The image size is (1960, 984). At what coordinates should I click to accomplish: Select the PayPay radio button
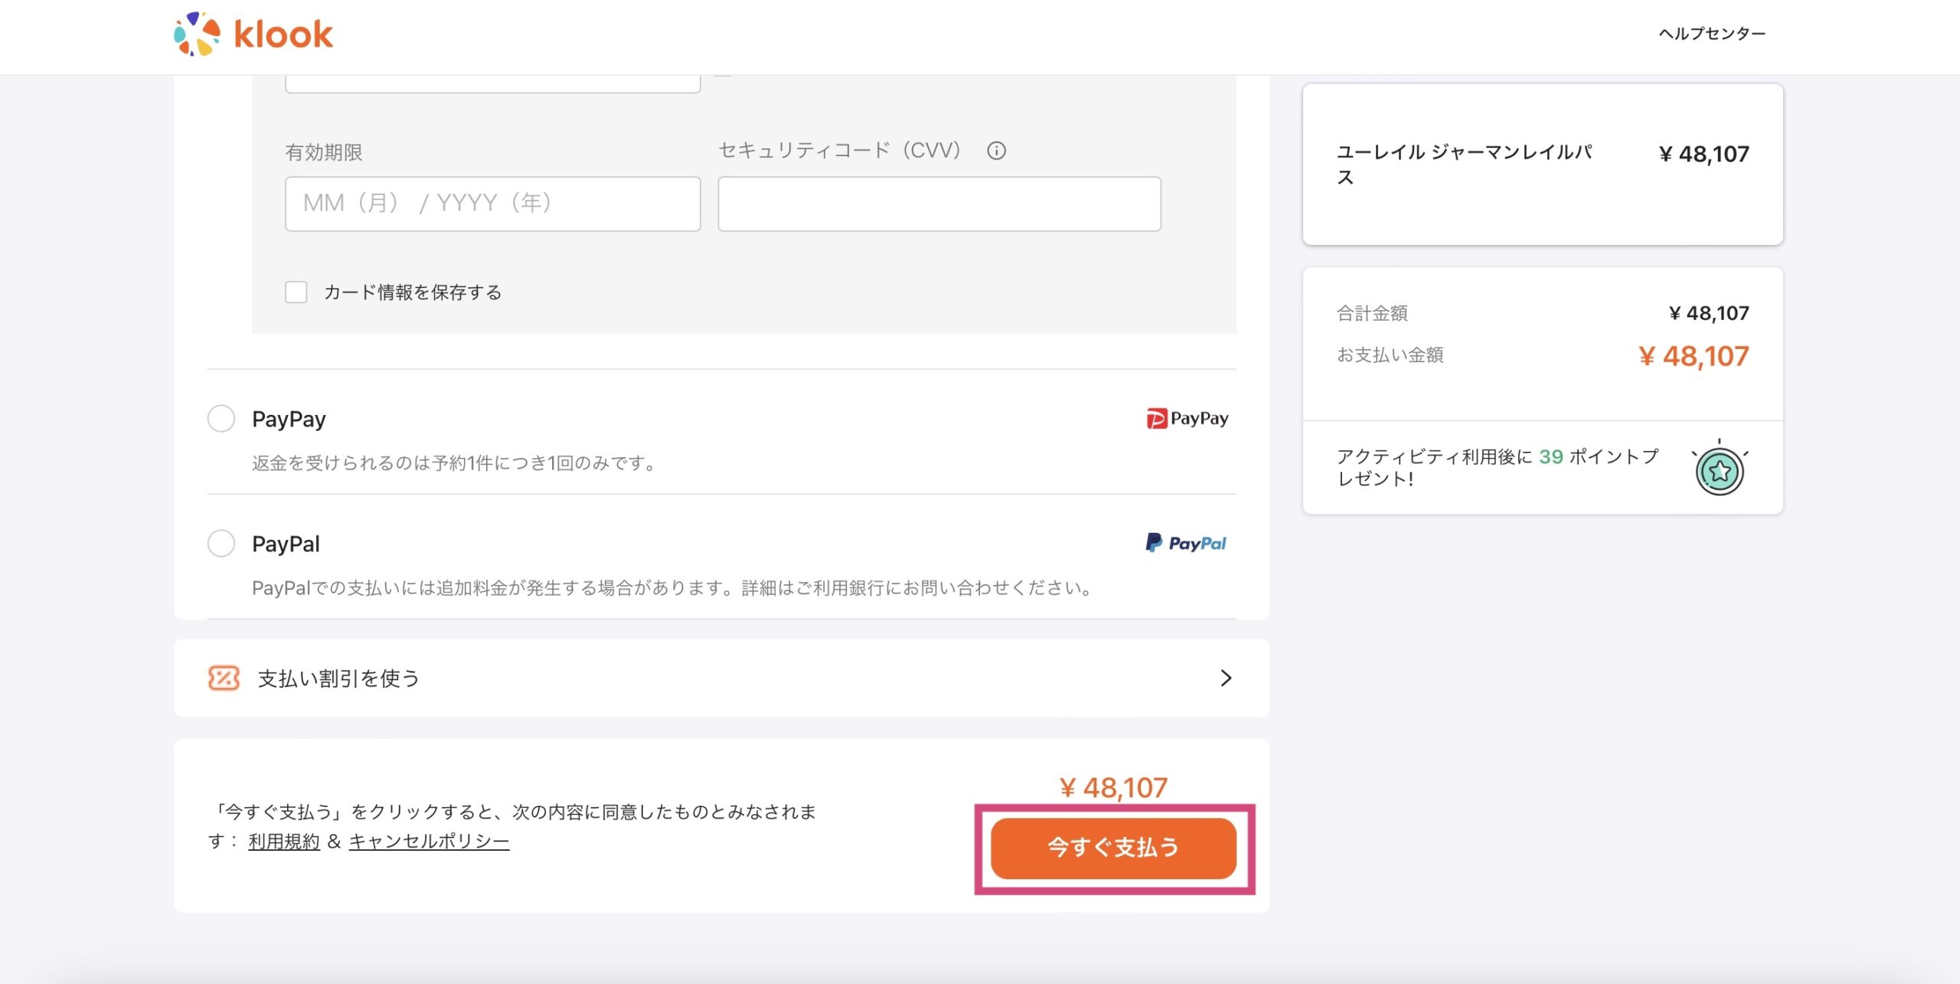coord(221,418)
